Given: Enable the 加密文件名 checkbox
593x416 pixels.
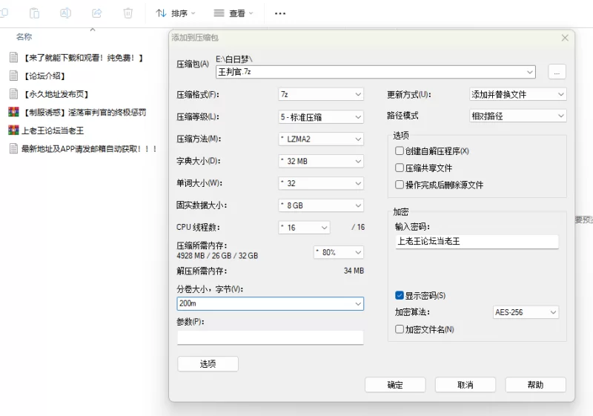Looking at the screenshot, I should 400,329.
